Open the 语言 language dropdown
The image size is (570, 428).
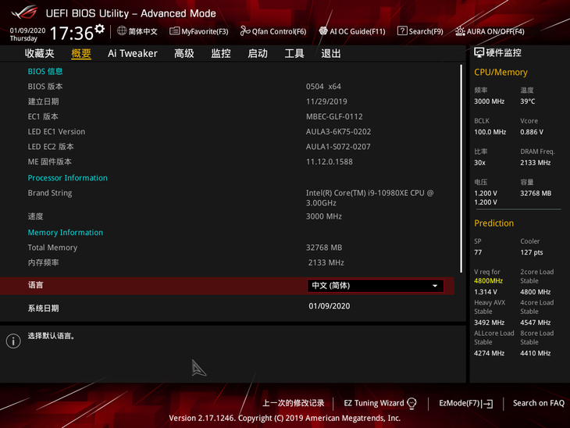coord(376,286)
